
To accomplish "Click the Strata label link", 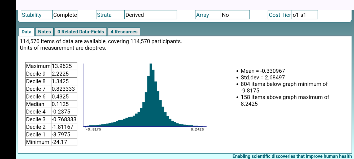I will (104, 15).
